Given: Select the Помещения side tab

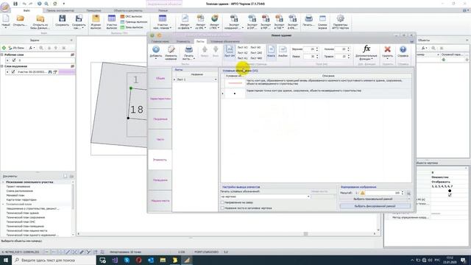Looking at the screenshot, I should 160,180.
